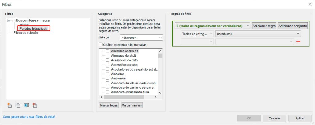Check Armadura da tela soldada category
This screenshot has width=315, height=125.
pos(107,83)
